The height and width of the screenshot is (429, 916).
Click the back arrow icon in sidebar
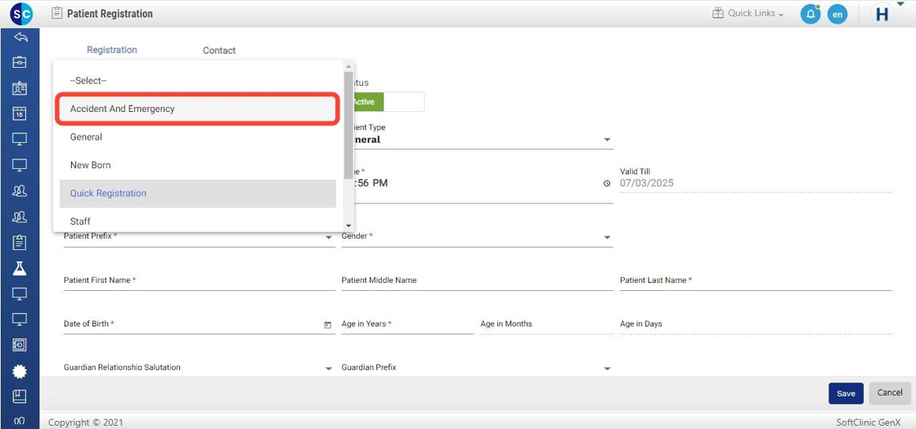pyautogui.click(x=20, y=38)
